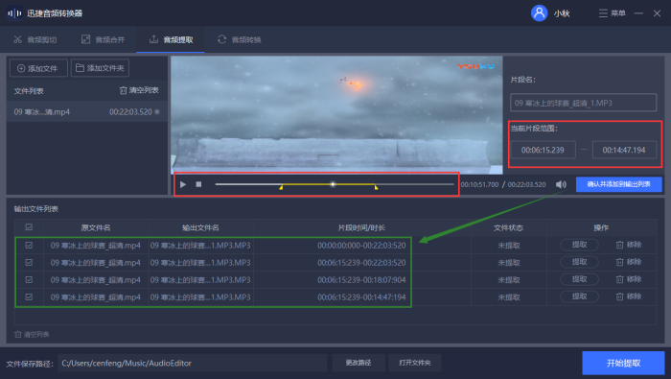Click the playback position knob on timeline
The height and width of the screenshot is (379, 671).
(333, 184)
